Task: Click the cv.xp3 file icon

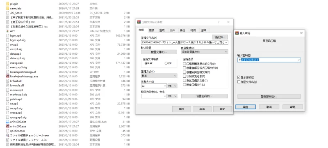Action: point(7,45)
